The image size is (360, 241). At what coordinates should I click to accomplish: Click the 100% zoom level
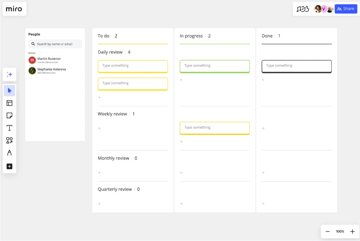pos(340,231)
